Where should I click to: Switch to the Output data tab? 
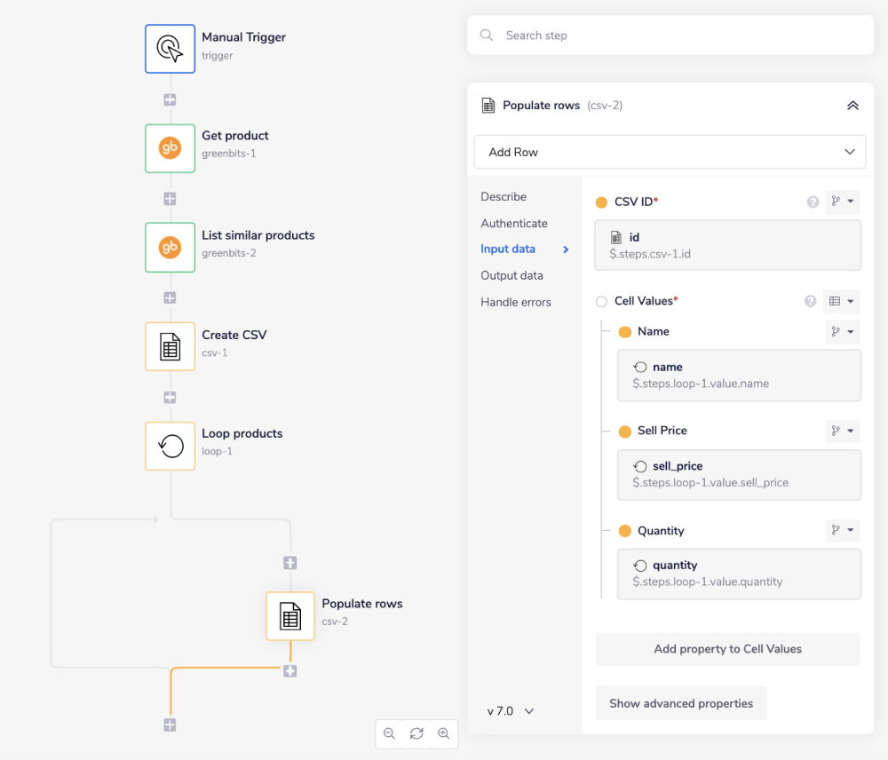(511, 275)
